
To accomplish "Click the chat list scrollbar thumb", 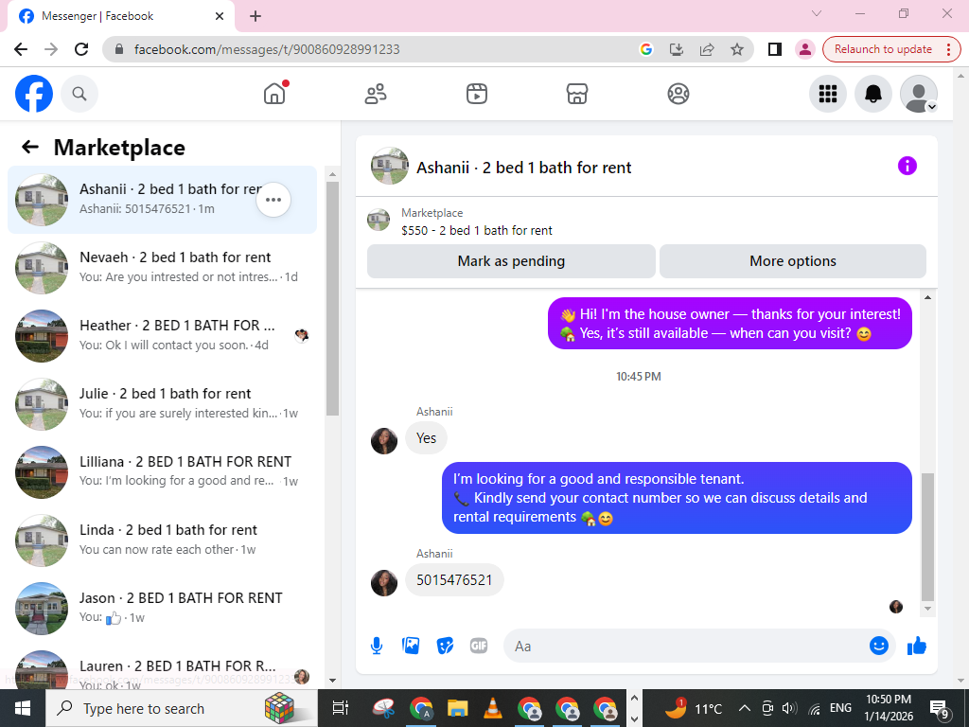I will 332,298.
